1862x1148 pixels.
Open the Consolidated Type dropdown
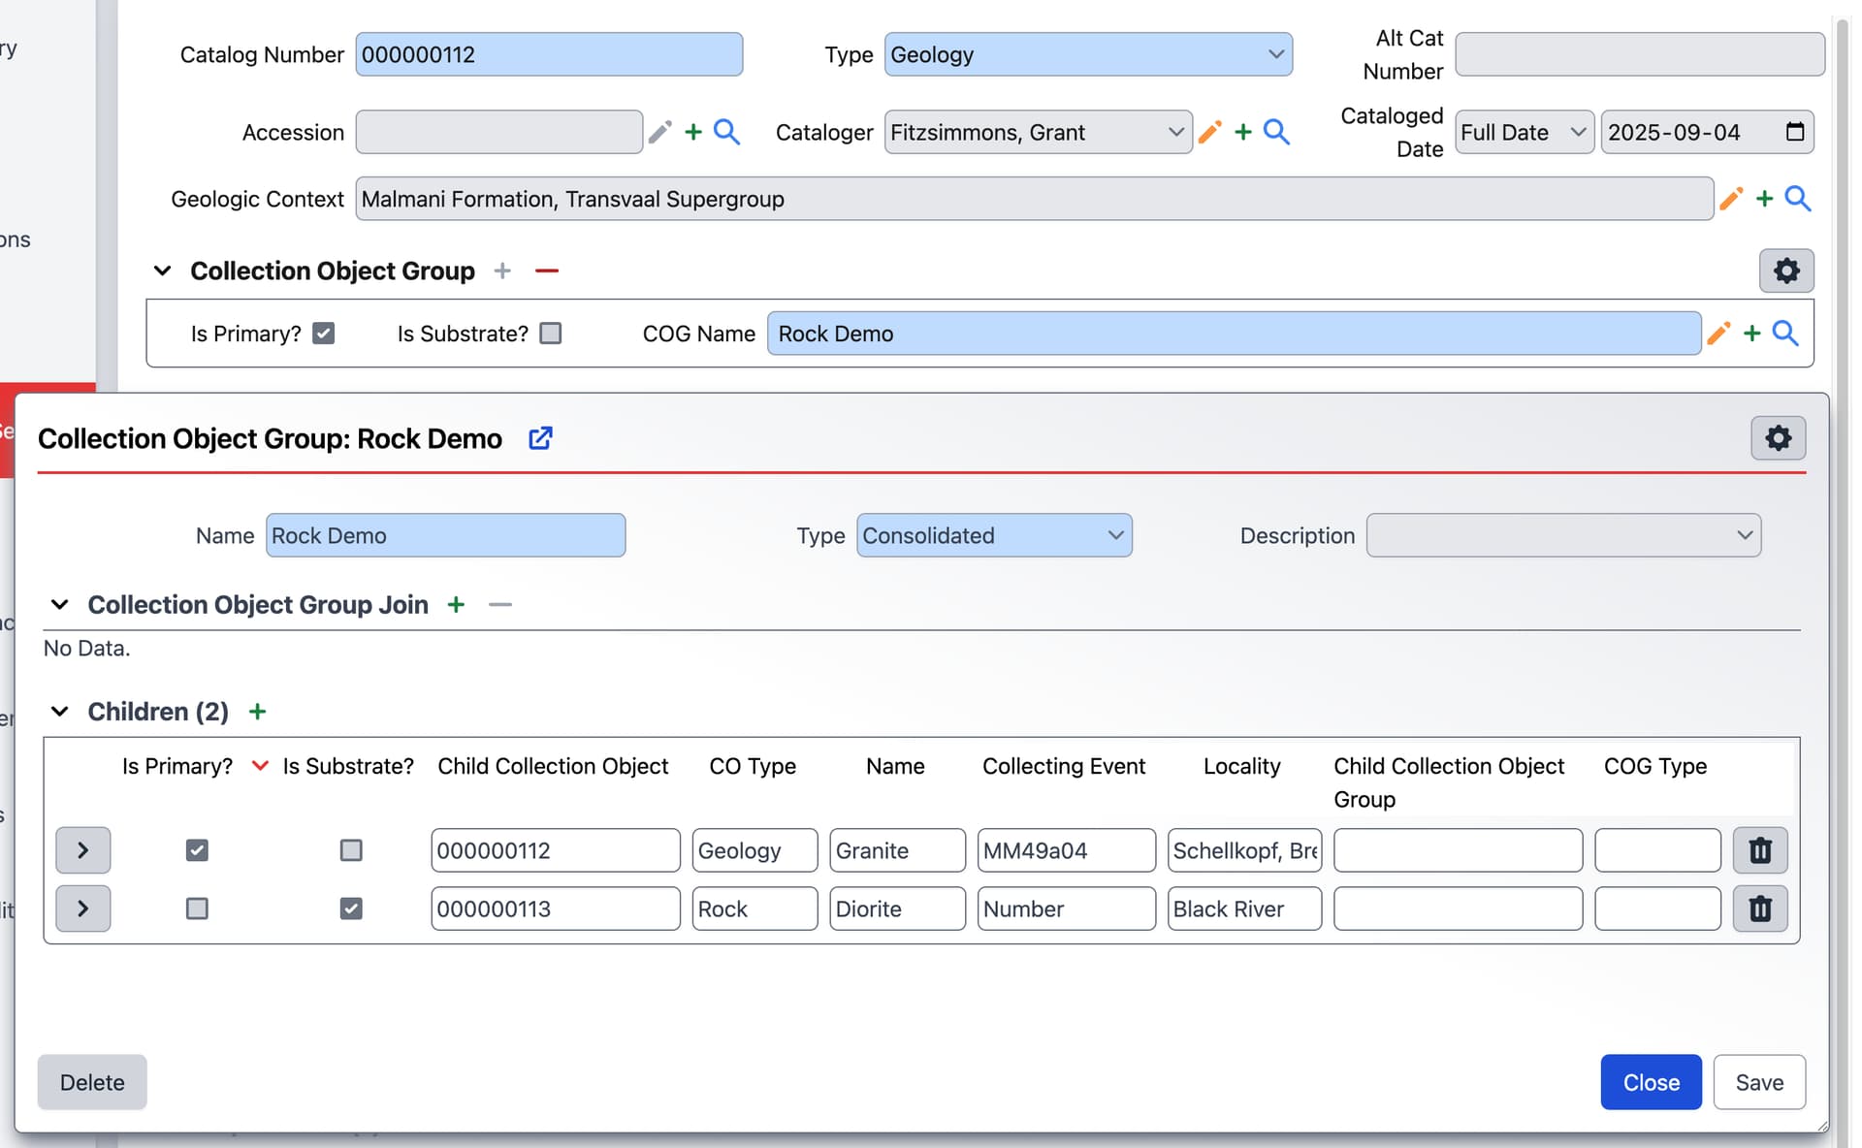(993, 535)
